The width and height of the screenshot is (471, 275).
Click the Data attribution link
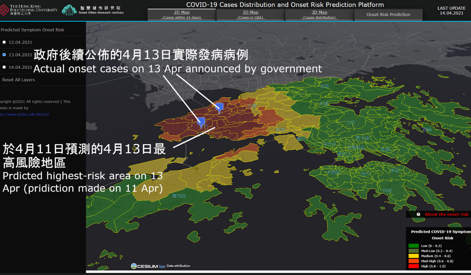178,266
